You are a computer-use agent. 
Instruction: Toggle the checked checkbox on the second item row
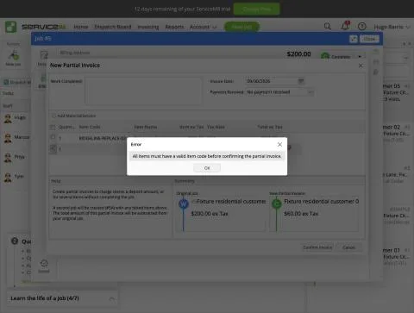(x=53, y=148)
